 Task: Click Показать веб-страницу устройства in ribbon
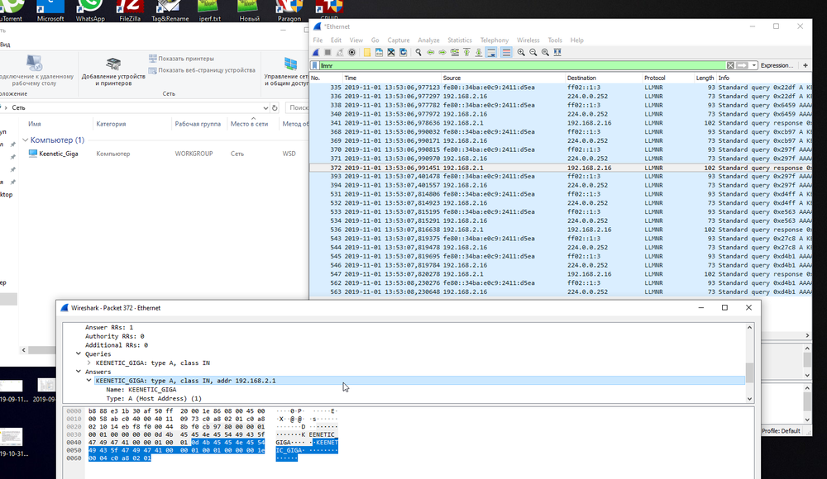[202, 70]
